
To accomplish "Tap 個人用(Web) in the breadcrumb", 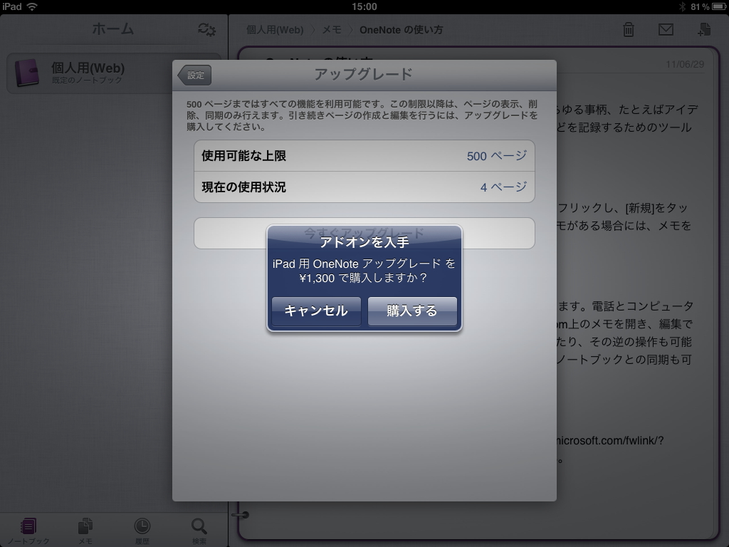I will pos(275,30).
